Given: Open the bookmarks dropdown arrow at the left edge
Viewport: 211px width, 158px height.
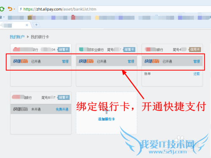Looking at the screenshot, I should click(4, 17).
